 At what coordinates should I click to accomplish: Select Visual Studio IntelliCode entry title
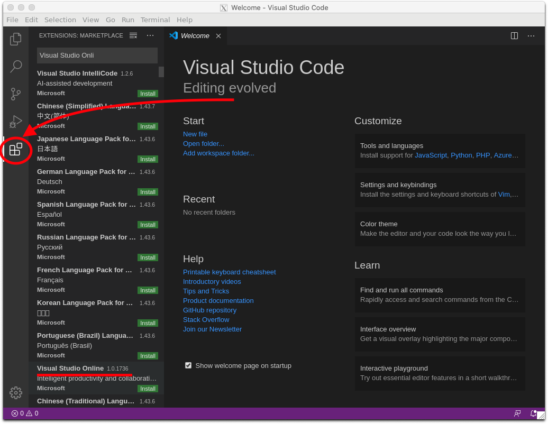tap(77, 73)
